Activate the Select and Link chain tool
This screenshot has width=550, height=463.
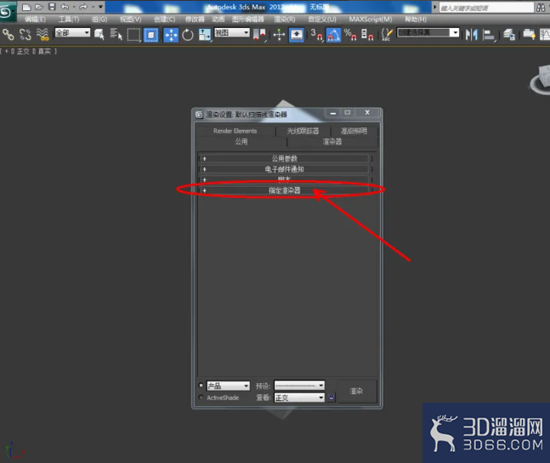pyautogui.click(x=8, y=34)
